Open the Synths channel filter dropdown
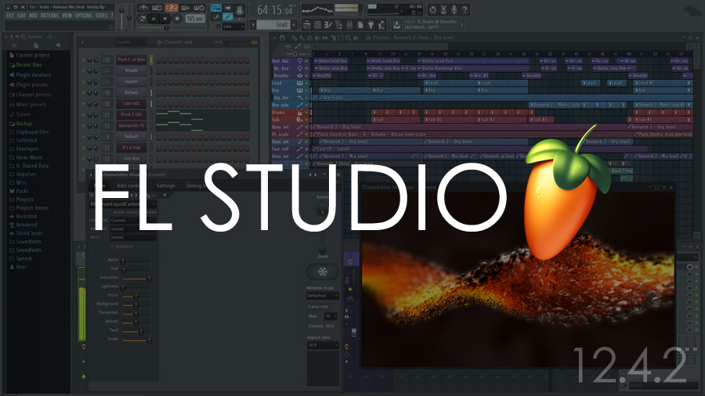Screen dimensions: 705x396 point(131,42)
